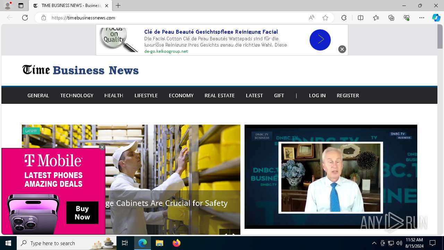Close the T-Mobile popup ad
This screenshot has height=250, width=444.
click(102, 147)
